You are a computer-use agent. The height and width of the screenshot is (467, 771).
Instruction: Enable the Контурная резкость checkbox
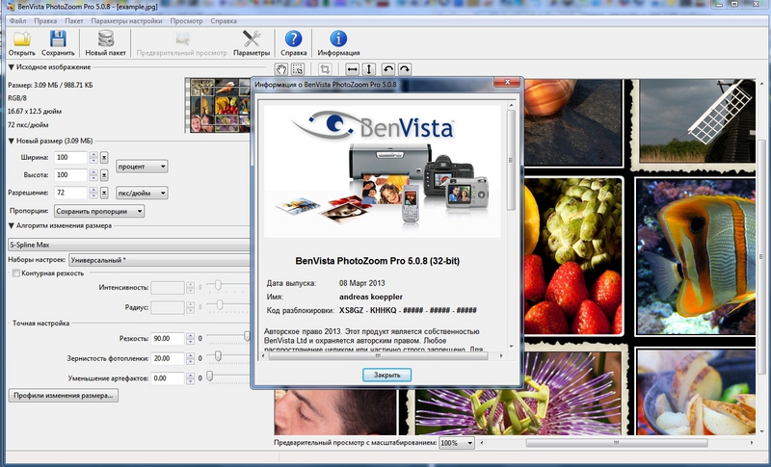tap(16, 273)
